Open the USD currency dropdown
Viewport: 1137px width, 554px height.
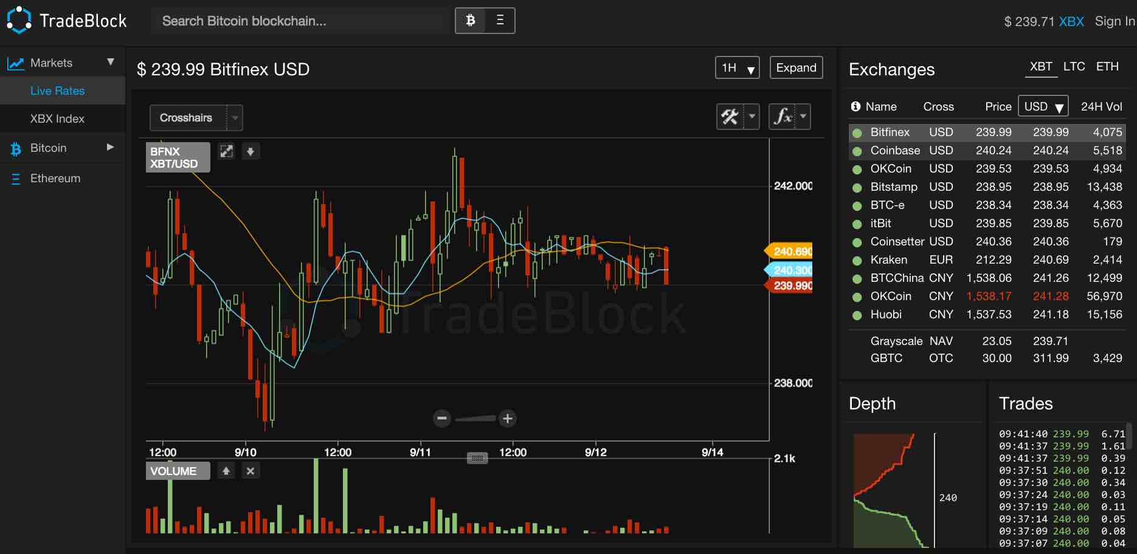click(1043, 106)
